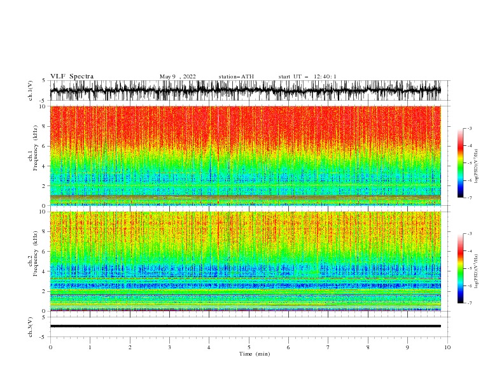Viewport: 504px width, 390px height.
Task: Click the 'ch.1(V)' waveform axis label
Action: pyautogui.click(x=31, y=90)
